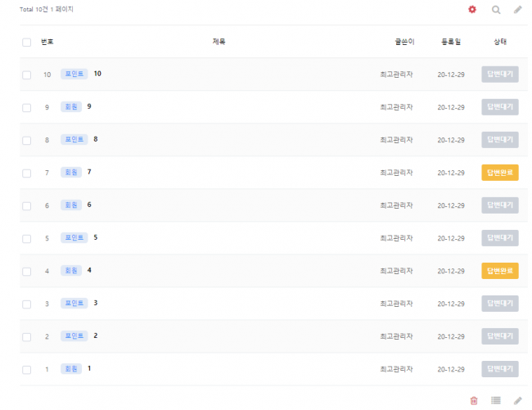Click the gray 답변대기 button in row 10
This screenshot has height=410, width=532.
[x=500, y=74]
